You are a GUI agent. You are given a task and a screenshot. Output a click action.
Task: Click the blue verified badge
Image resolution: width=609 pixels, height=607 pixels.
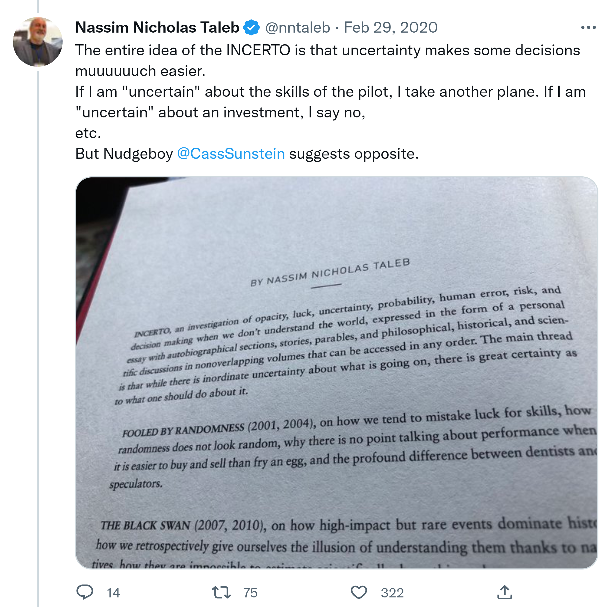[x=251, y=27]
